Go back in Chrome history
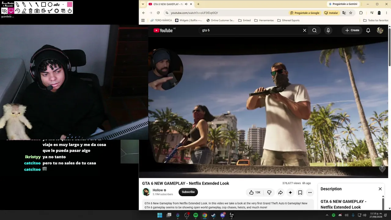This screenshot has width=391, height=220. (144, 13)
